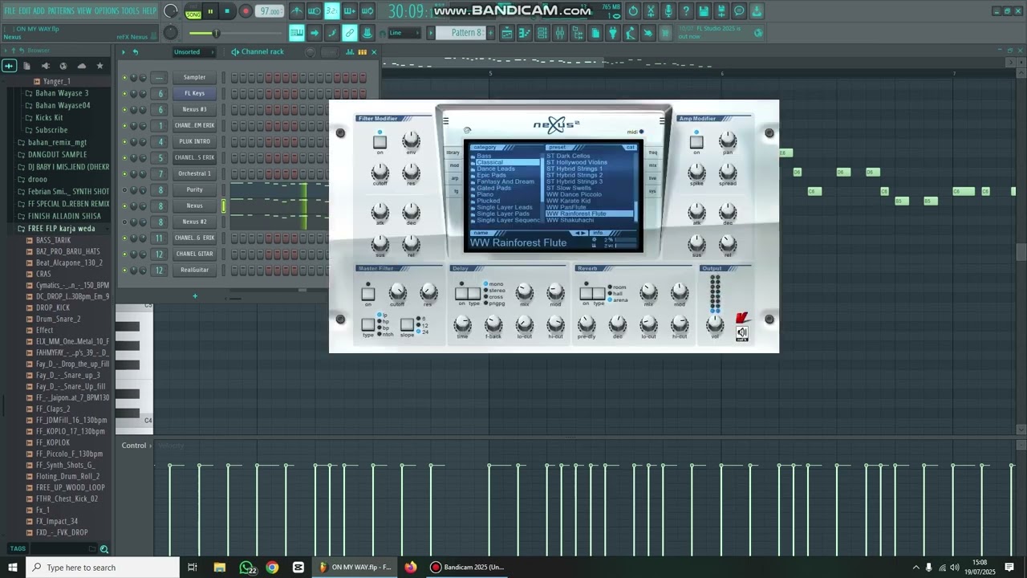
Task: Open the Nexus arp tab
Action: [x=453, y=178]
